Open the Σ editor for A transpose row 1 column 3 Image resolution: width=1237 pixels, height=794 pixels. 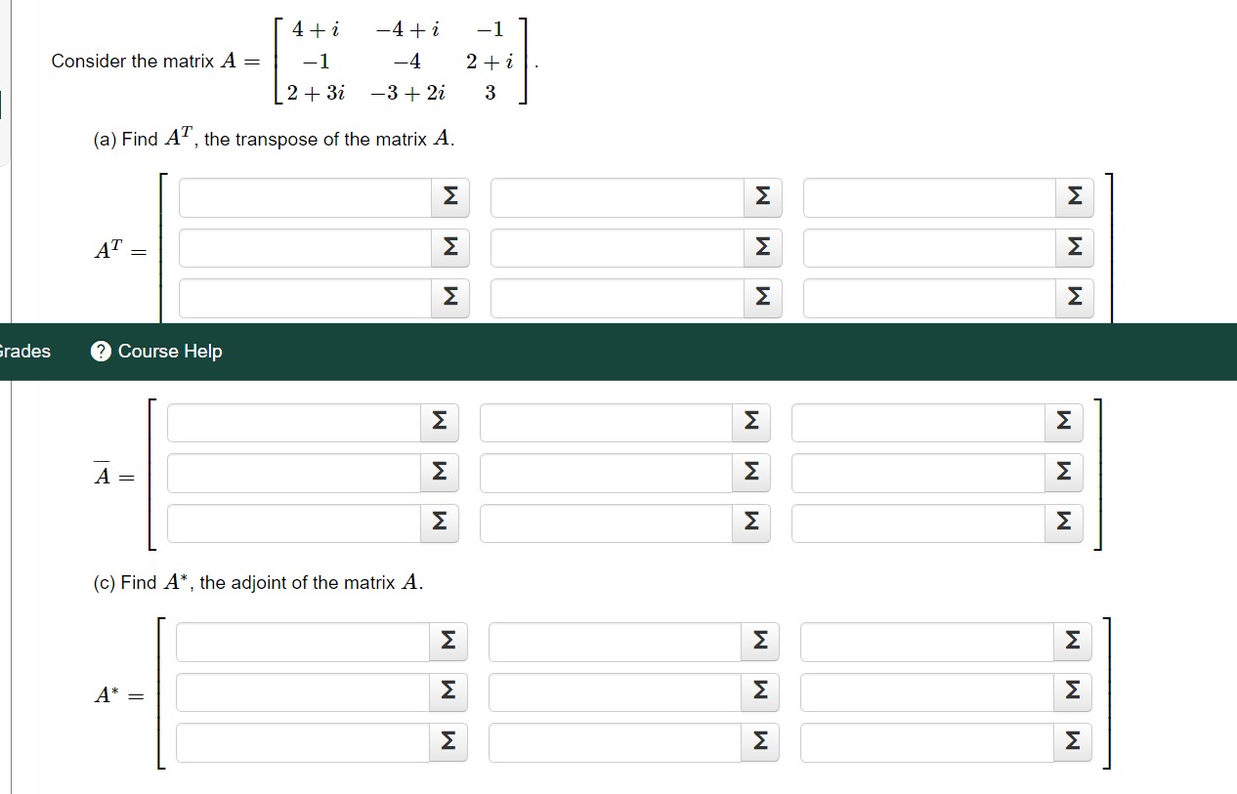coord(1073,196)
